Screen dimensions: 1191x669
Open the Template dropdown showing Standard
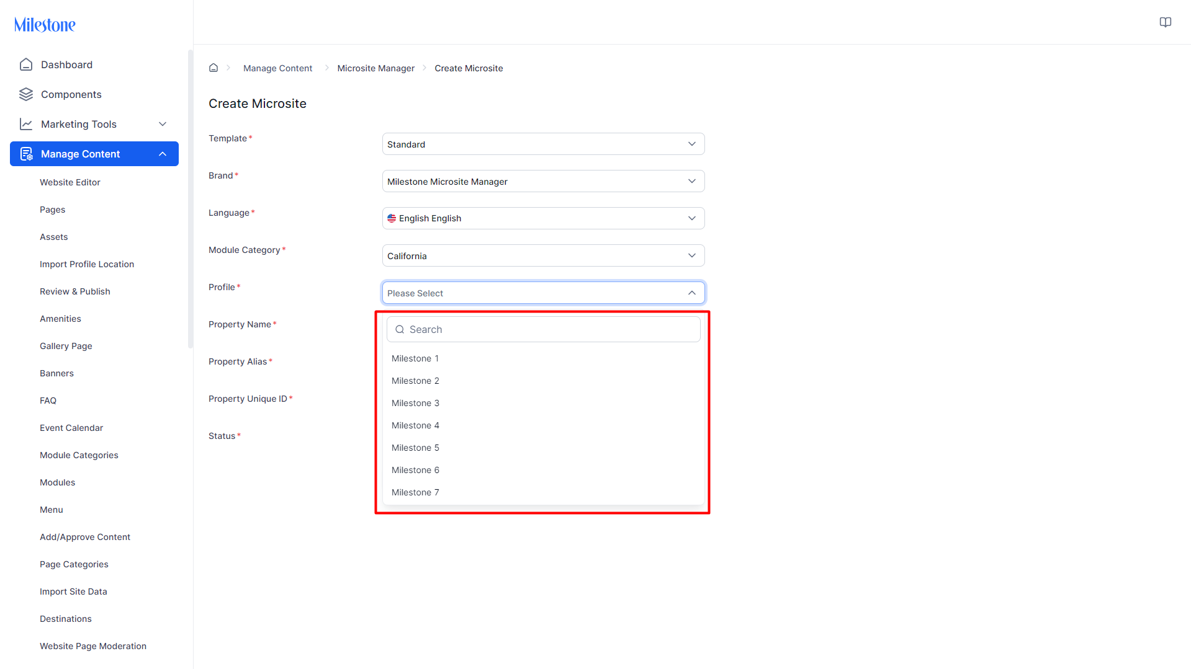pyautogui.click(x=543, y=144)
